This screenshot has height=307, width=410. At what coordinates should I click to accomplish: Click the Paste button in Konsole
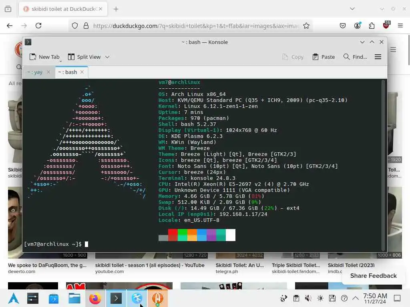click(324, 57)
